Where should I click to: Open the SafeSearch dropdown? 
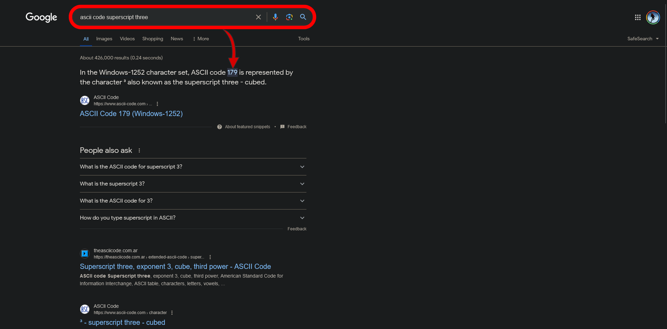tap(643, 39)
